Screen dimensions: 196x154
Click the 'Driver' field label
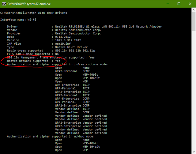coord(12,27)
